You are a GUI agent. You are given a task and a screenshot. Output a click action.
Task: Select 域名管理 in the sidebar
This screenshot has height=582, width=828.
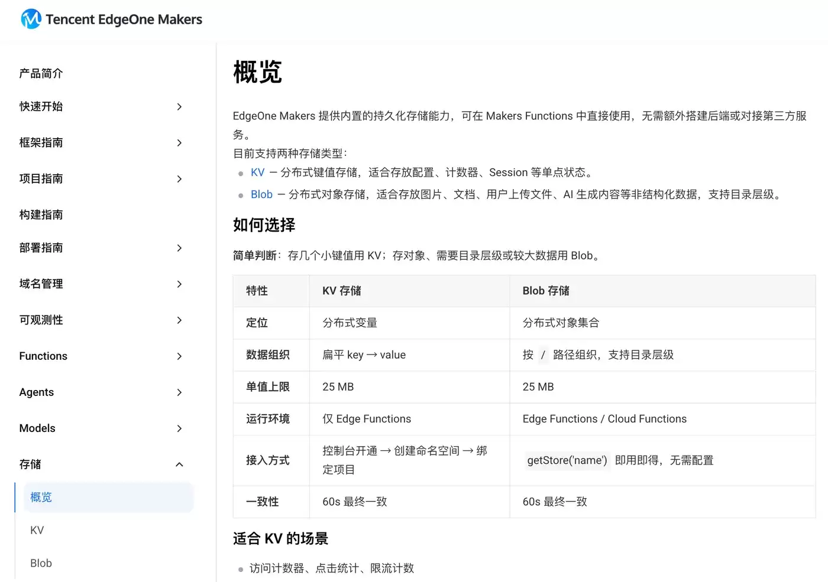[41, 284]
